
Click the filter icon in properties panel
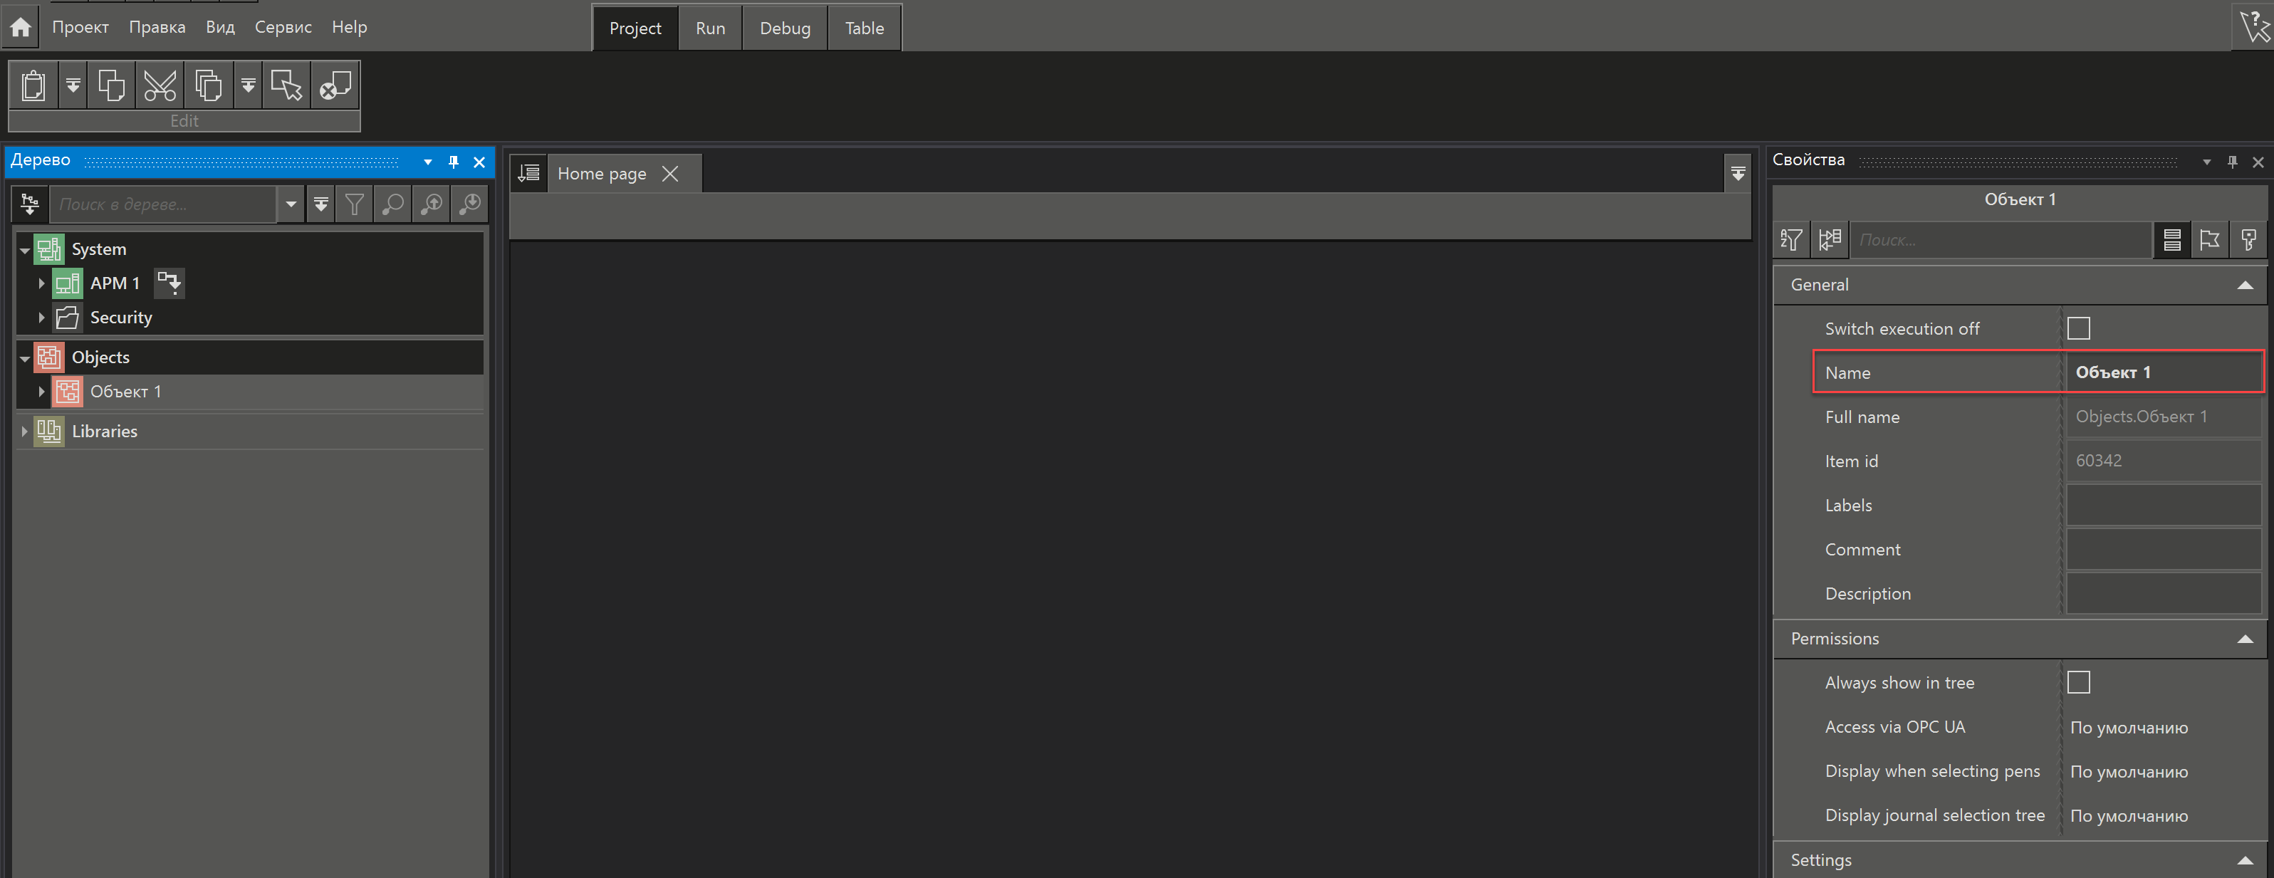click(1791, 240)
